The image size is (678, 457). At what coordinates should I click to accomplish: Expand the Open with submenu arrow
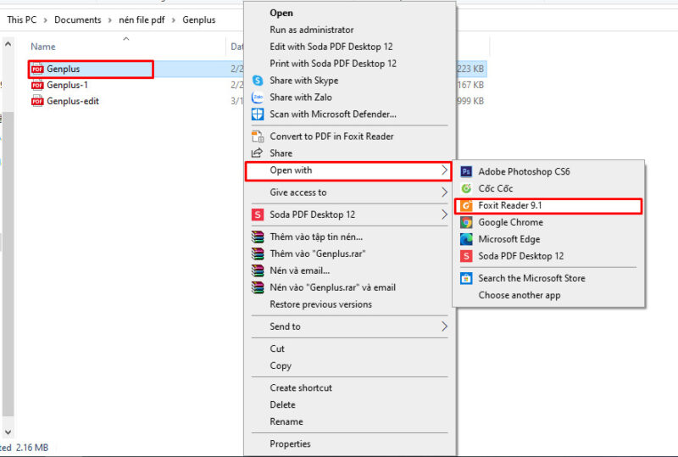pos(444,170)
